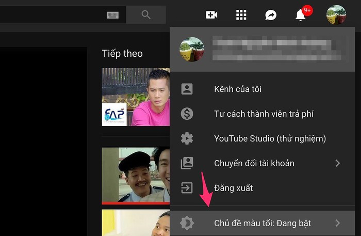Click the dollar sign membership icon
This screenshot has width=361, height=236.
pyautogui.click(x=187, y=114)
